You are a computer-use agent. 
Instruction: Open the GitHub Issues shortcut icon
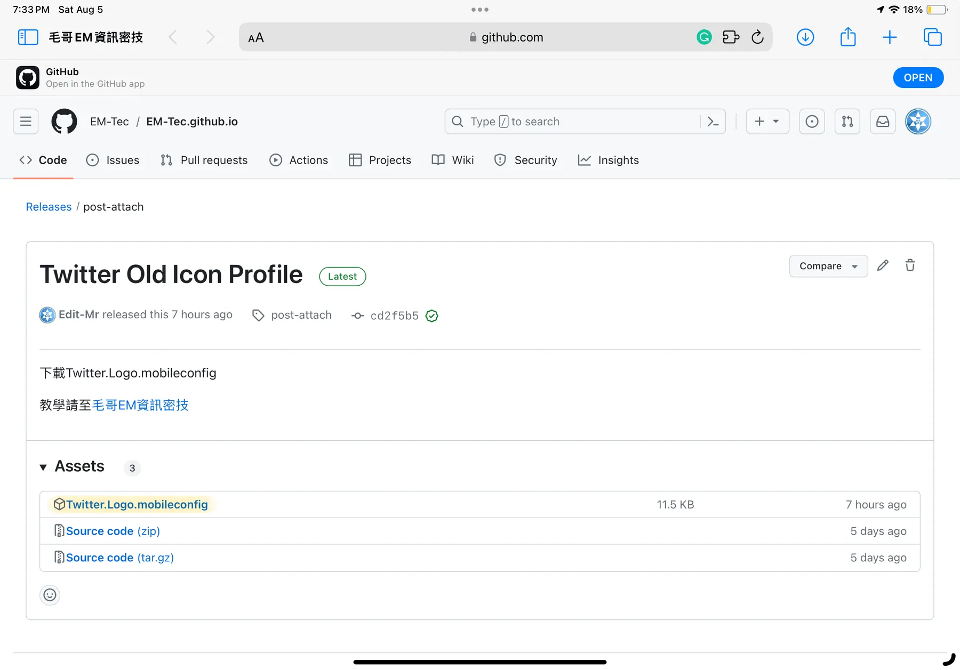pyautogui.click(x=812, y=122)
